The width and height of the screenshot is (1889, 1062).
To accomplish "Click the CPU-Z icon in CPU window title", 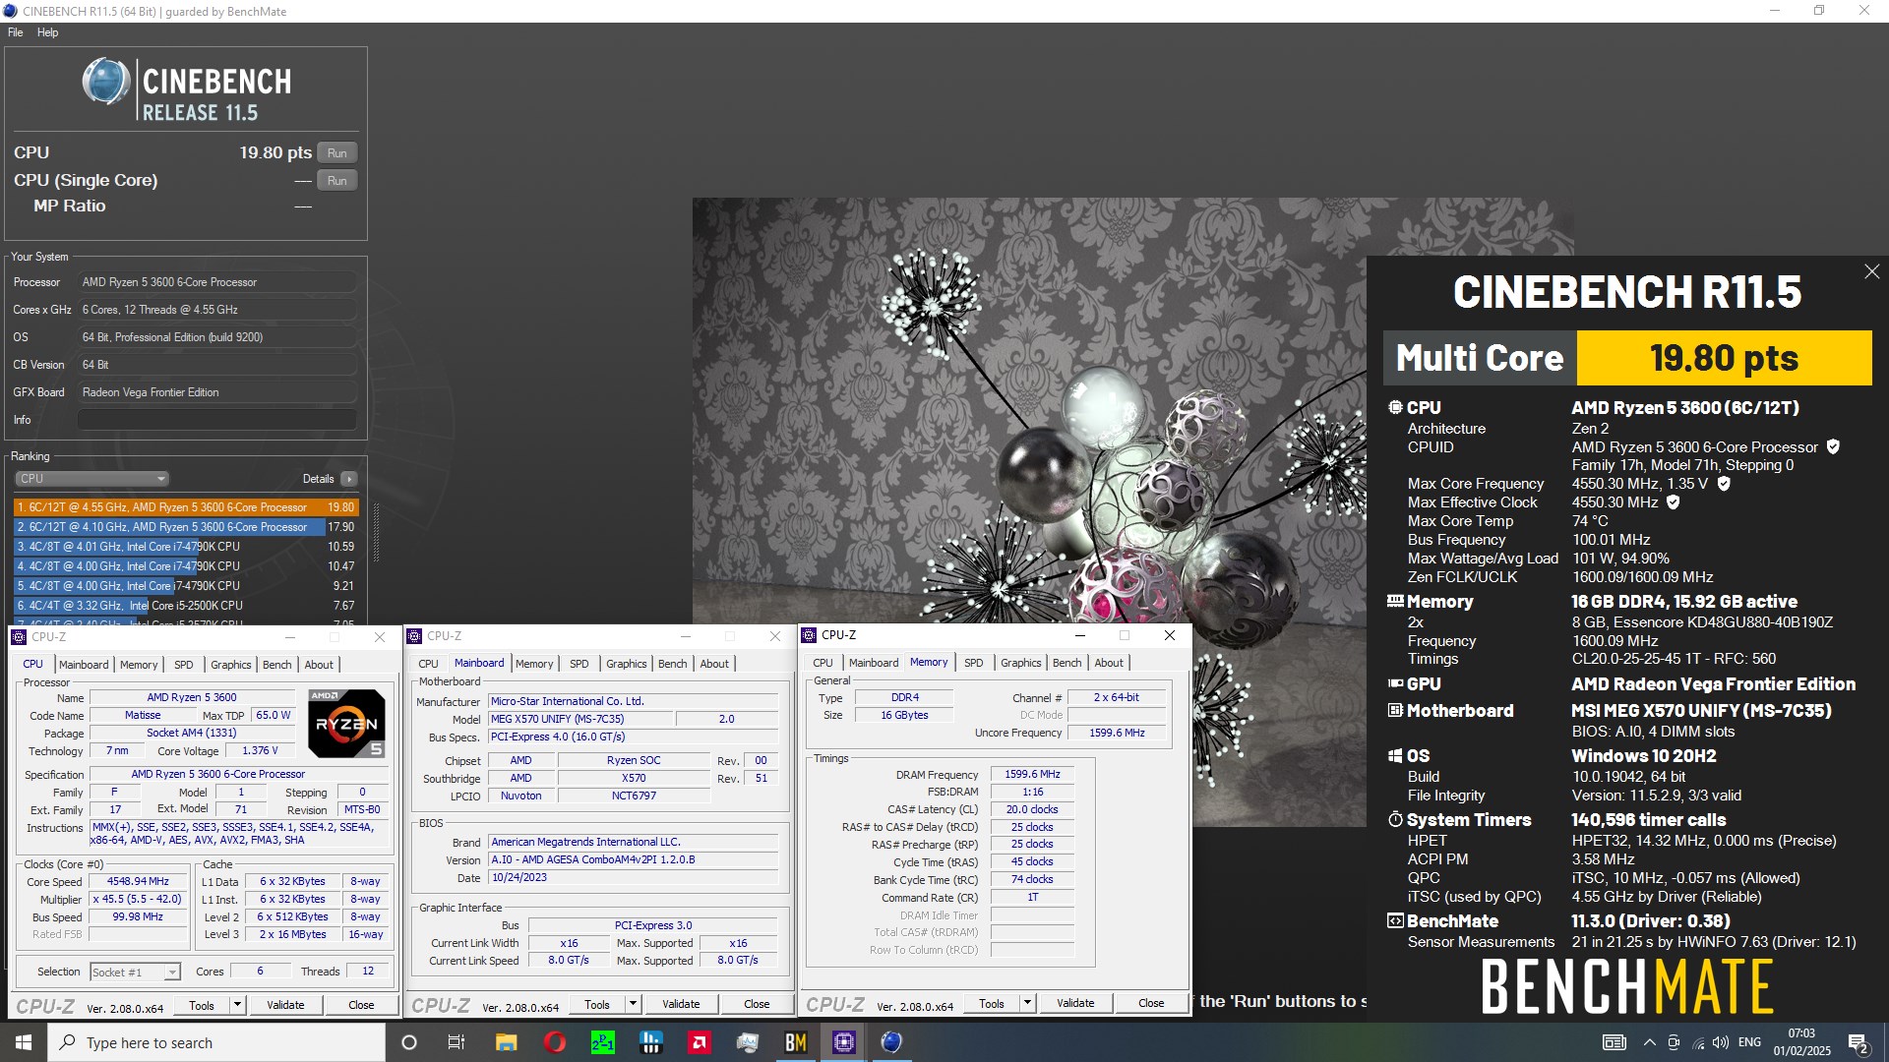I will (20, 637).
